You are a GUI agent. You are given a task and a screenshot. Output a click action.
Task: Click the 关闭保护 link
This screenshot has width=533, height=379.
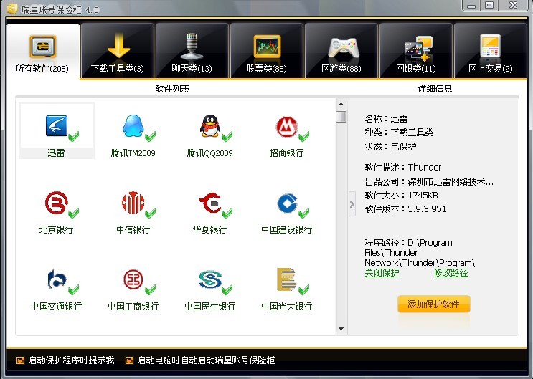pos(382,273)
